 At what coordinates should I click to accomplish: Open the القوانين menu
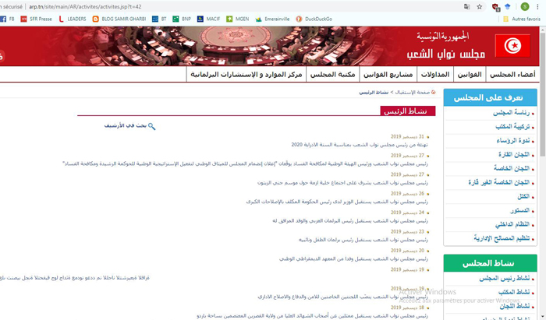coord(470,74)
